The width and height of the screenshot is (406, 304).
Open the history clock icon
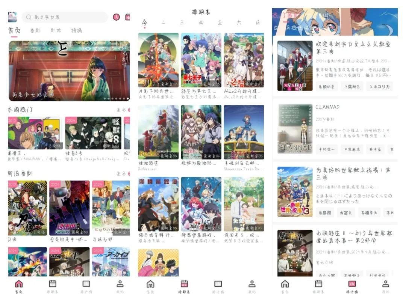[x=116, y=17]
